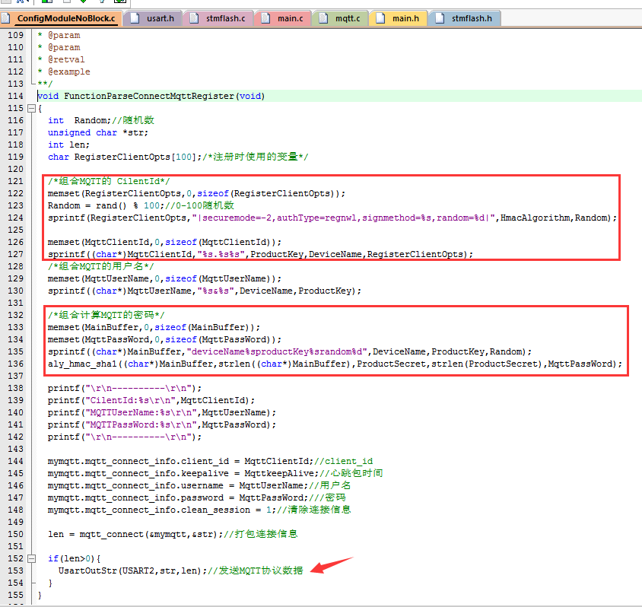Click the '/*组合MQTT的用户名*/' comment
This screenshot has height=607, width=642.
click(100, 266)
